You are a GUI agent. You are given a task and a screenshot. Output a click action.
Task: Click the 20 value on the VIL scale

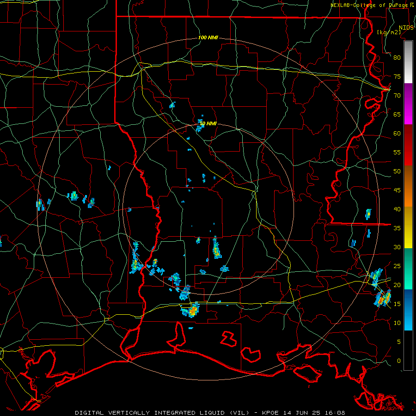[x=397, y=285]
